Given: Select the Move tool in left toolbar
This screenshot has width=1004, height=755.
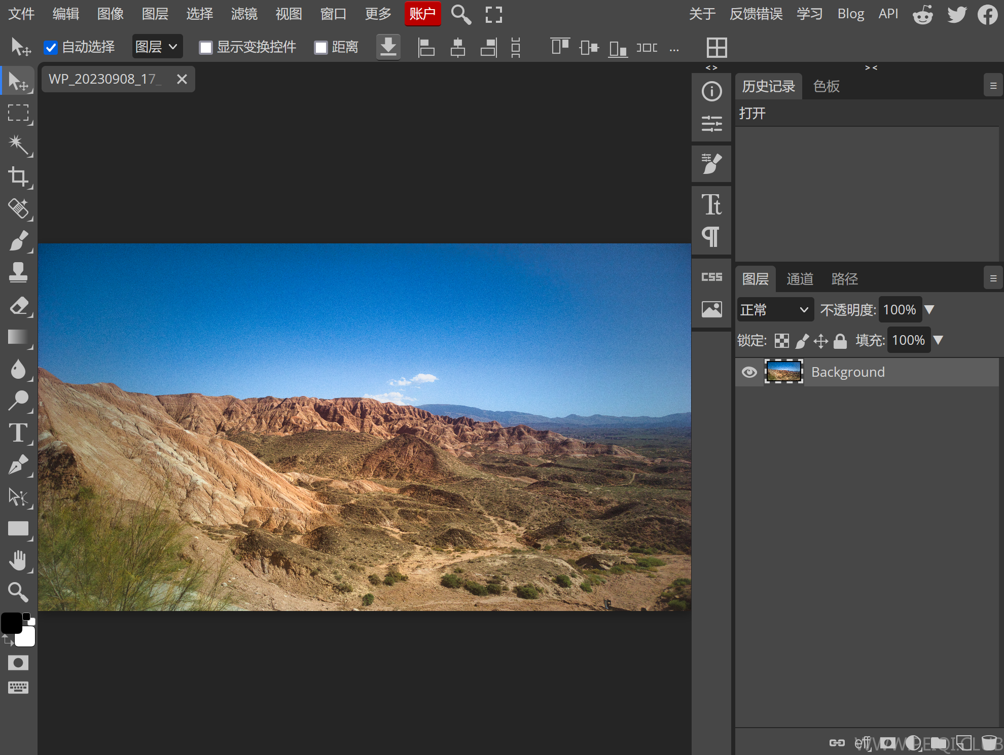Looking at the screenshot, I should click(18, 81).
